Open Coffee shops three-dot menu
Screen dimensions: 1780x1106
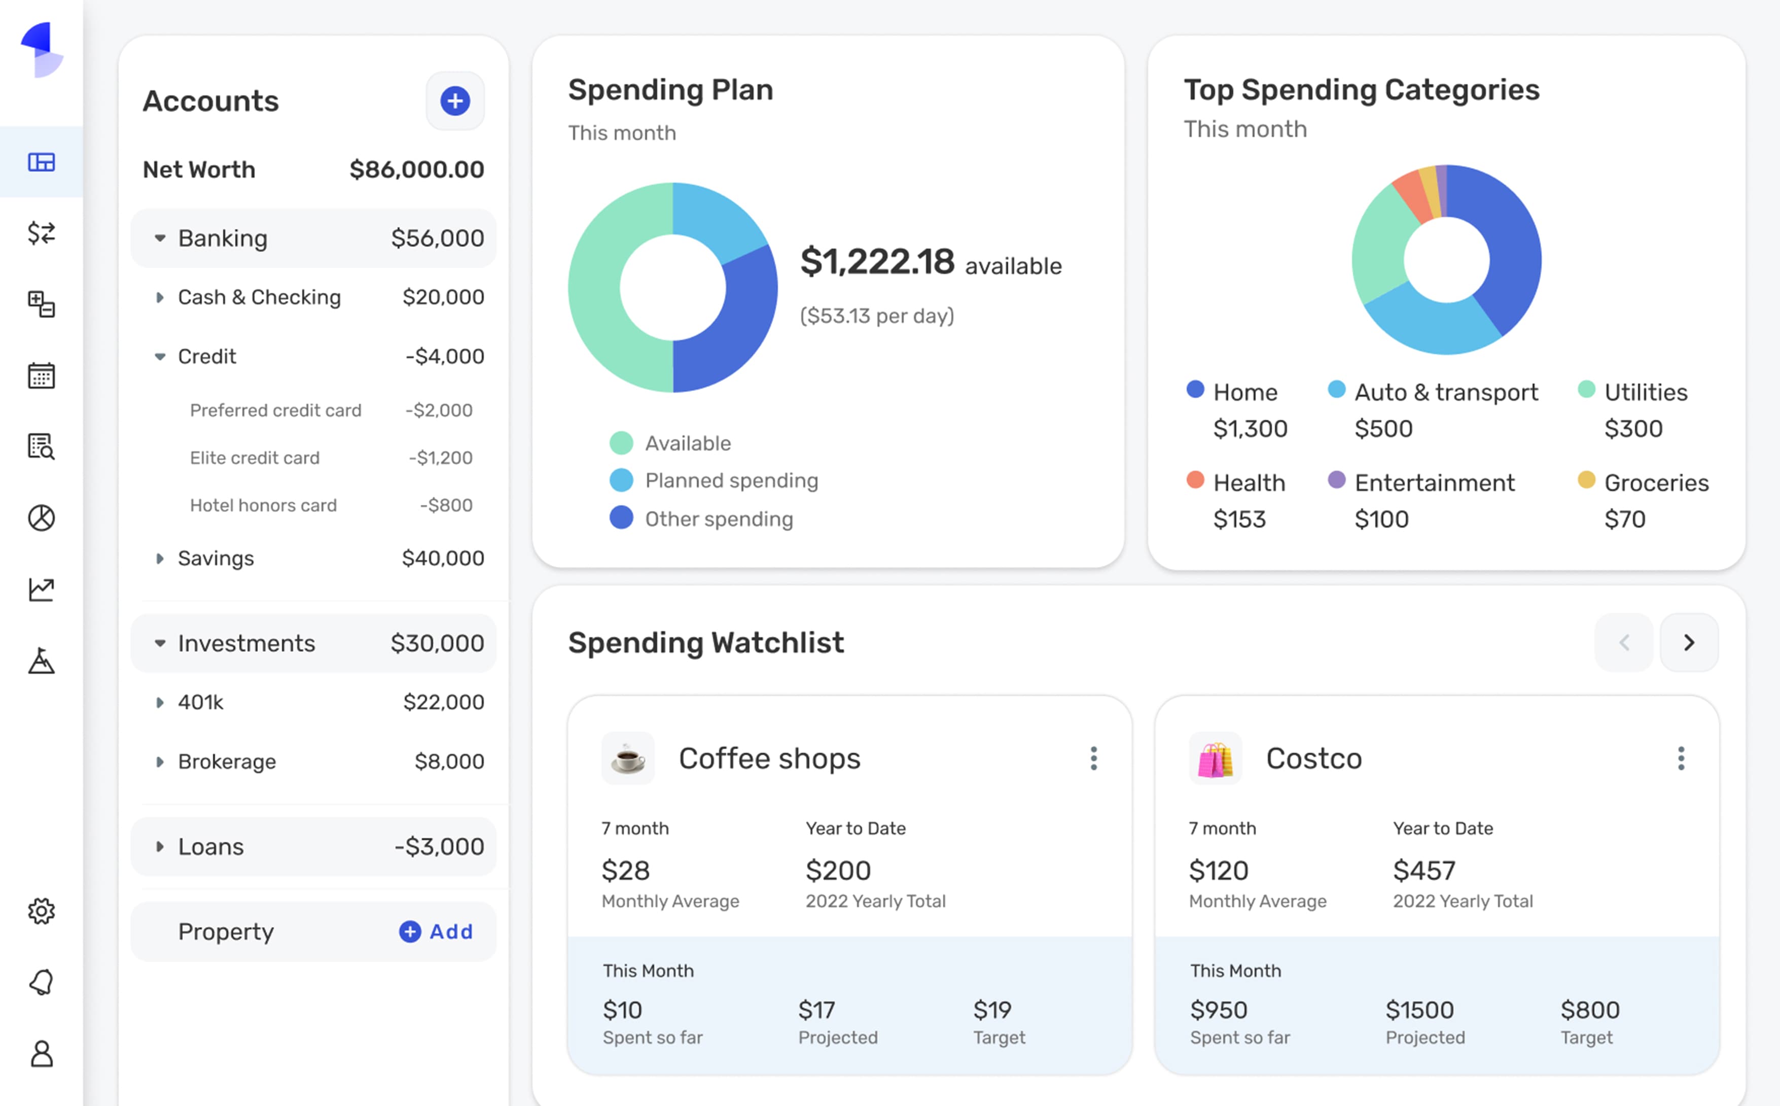pos(1093,758)
